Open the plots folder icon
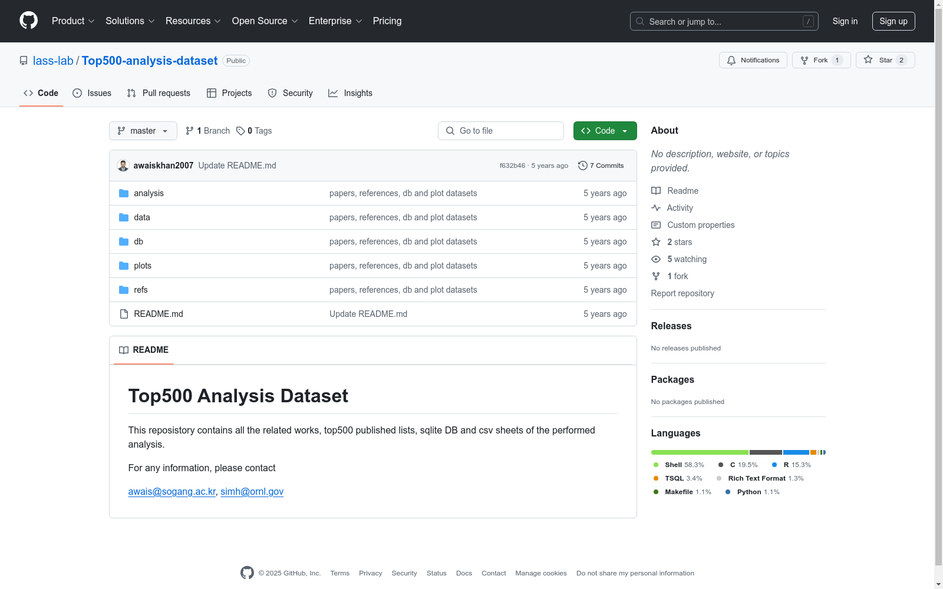The image size is (943, 589). (x=124, y=266)
